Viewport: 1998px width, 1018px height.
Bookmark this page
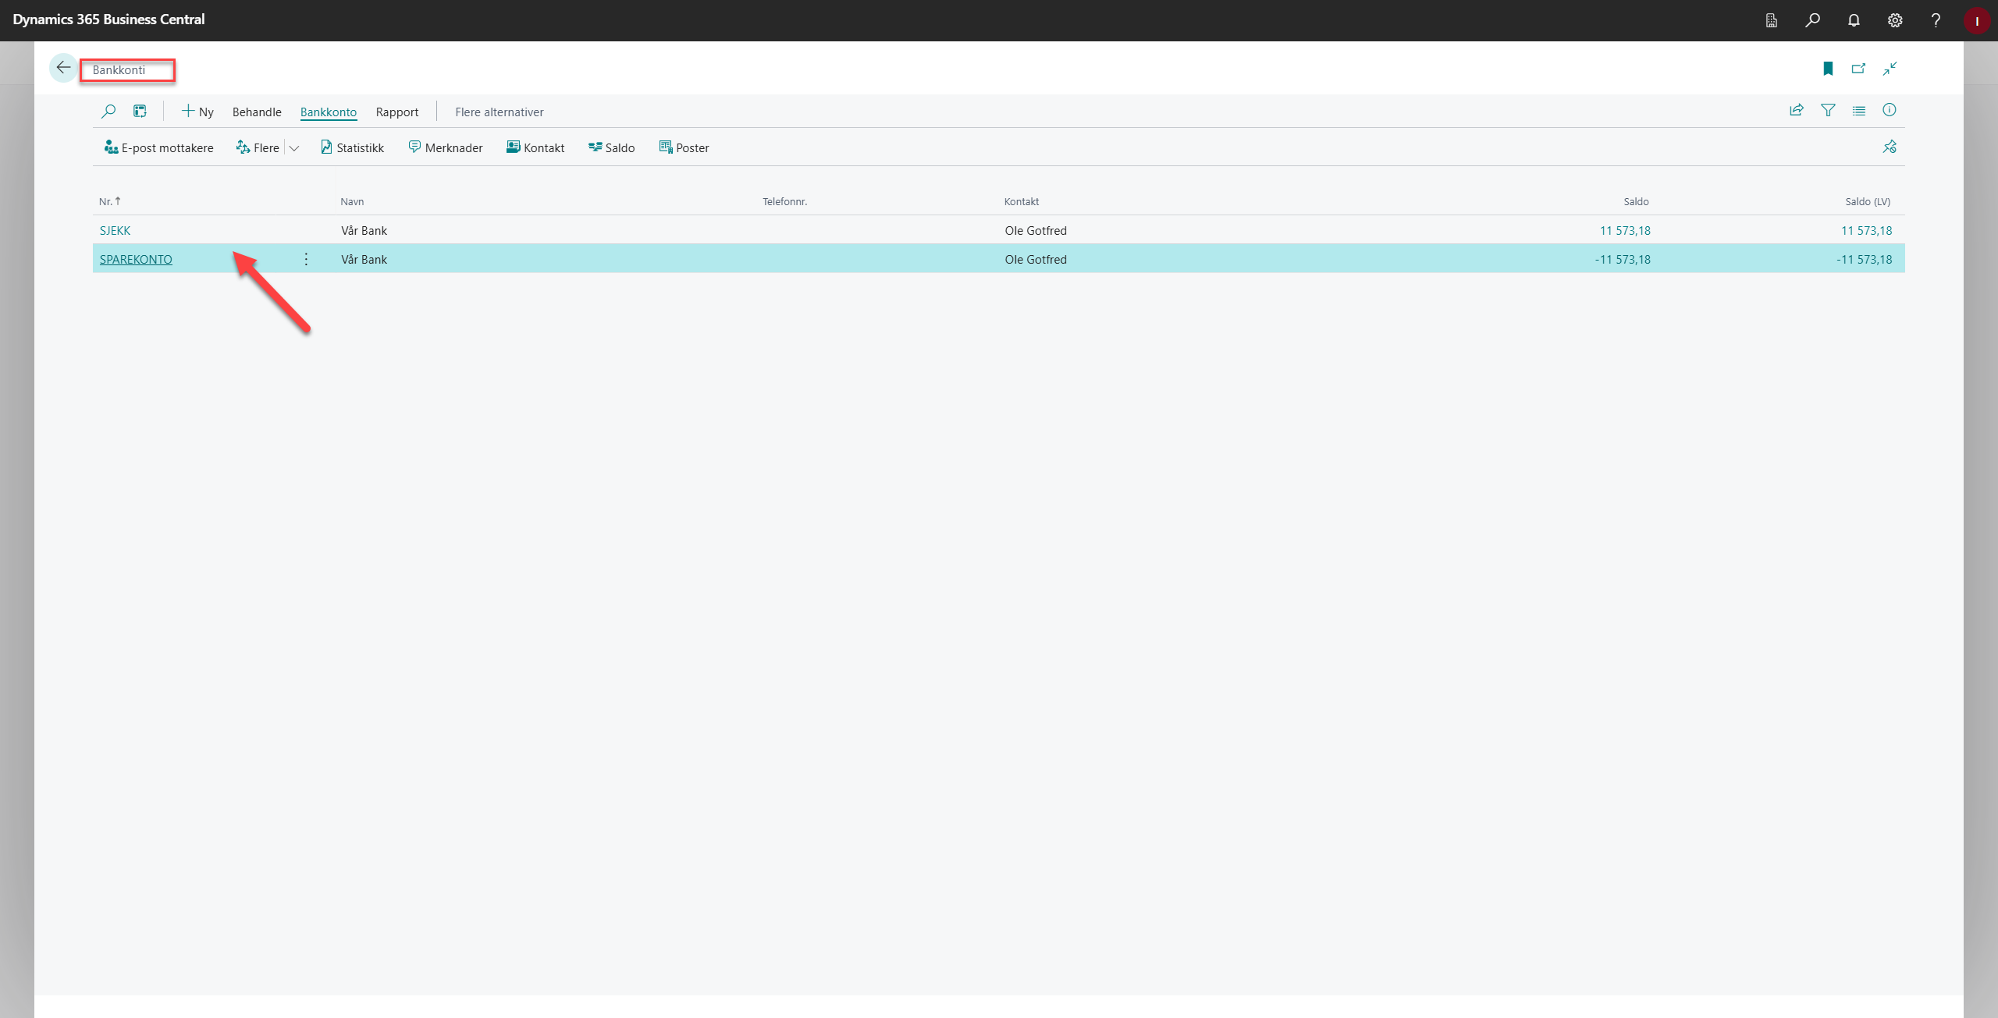1828,69
